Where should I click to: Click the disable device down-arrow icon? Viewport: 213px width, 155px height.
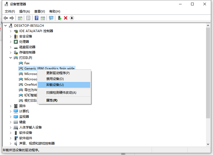click(x=72, y=18)
